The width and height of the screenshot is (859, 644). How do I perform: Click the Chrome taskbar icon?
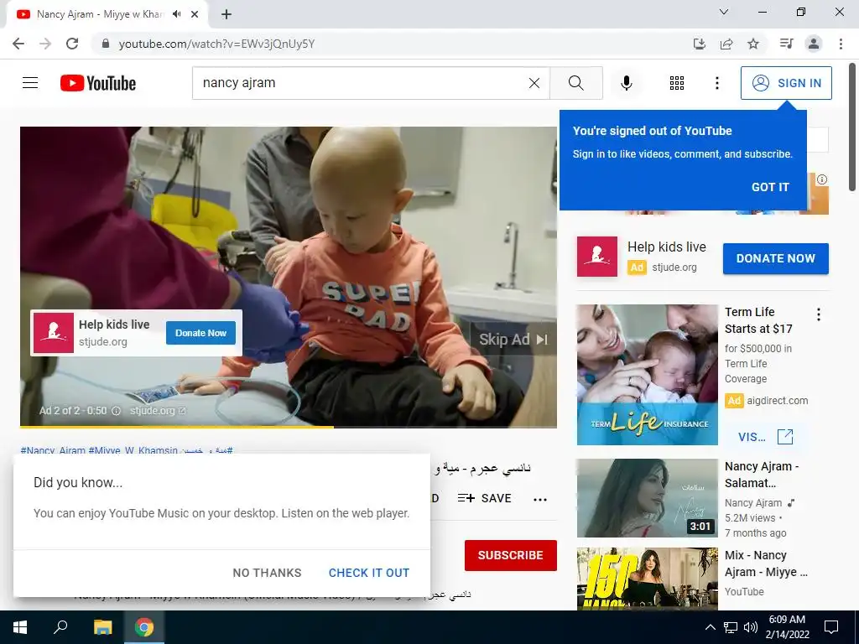tap(144, 627)
